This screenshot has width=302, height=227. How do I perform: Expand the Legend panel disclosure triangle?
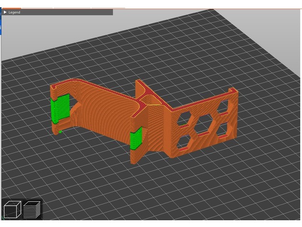(5, 12)
